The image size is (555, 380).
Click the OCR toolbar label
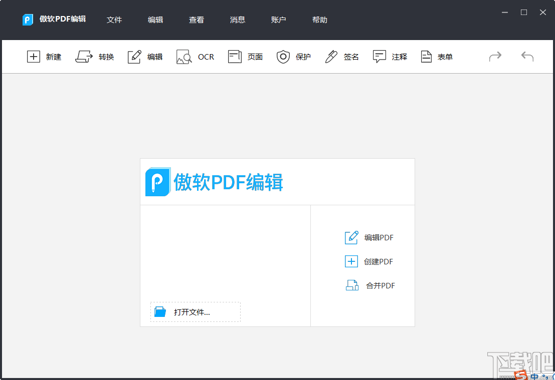[x=206, y=57]
